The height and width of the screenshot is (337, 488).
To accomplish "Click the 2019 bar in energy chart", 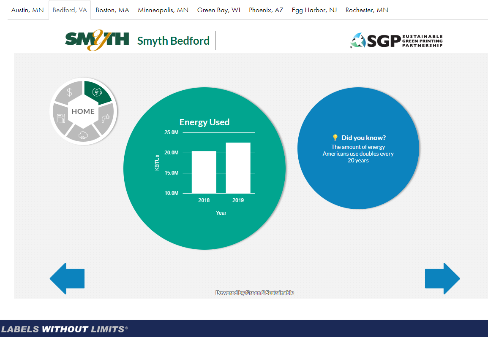I will [x=238, y=168].
